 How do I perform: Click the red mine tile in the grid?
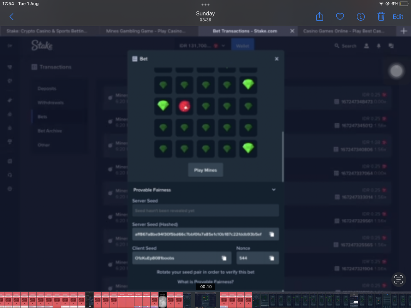(184, 106)
